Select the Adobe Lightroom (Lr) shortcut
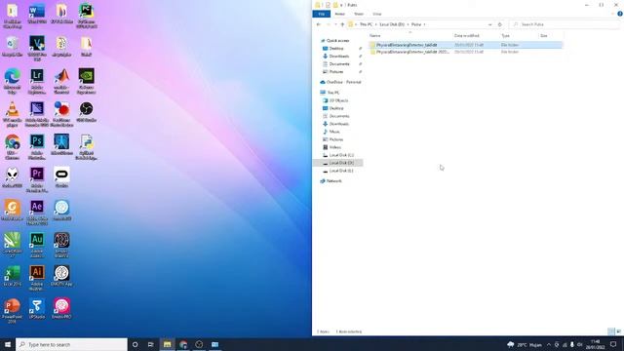Viewport: 624px width, 351px height. (x=37, y=81)
